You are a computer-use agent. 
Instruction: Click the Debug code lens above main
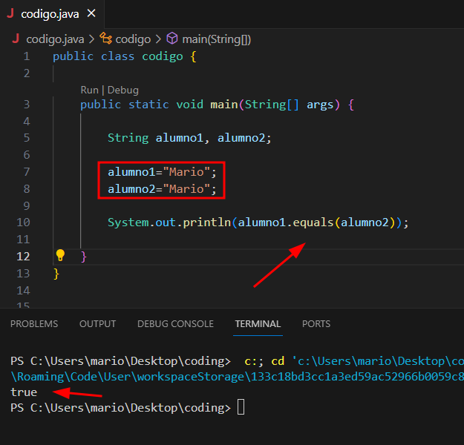122,90
